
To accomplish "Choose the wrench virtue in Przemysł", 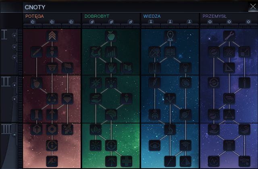I will 228,36.
